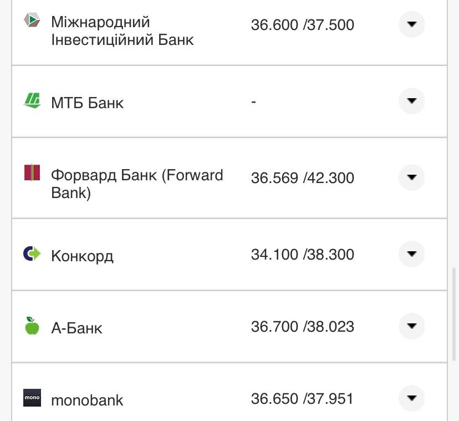Expand monobank rate details
The image size is (459, 421).
[411, 398]
